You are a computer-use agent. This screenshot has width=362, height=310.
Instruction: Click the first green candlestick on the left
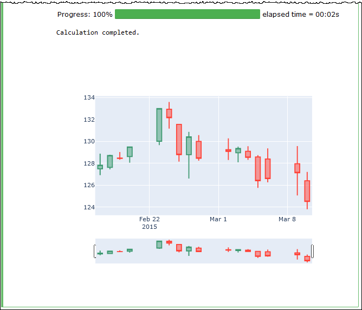[x=100, y=167]
